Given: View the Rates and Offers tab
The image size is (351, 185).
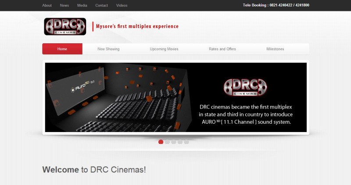Looking at the screenshot, I should (x=222, y=49).
